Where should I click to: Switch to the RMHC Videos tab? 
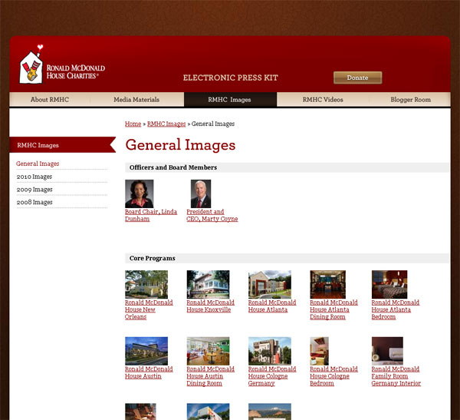[323, 100]
